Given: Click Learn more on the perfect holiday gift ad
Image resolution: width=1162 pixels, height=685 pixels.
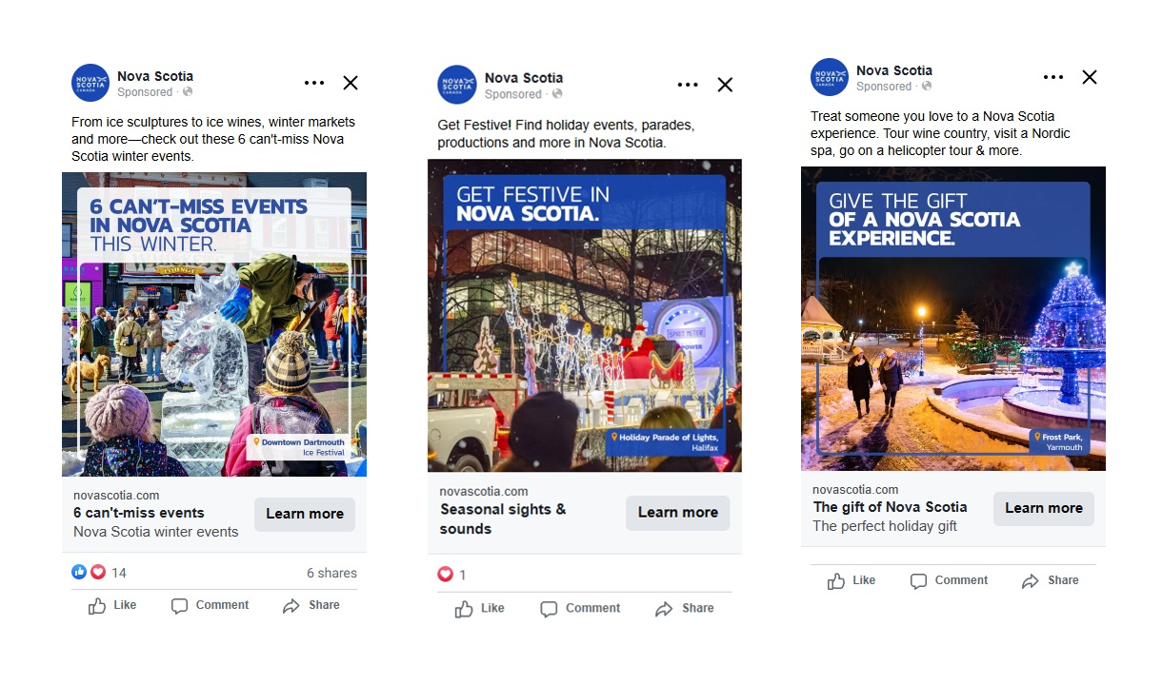Looking at the screenshot, I should coord(1043,508).
